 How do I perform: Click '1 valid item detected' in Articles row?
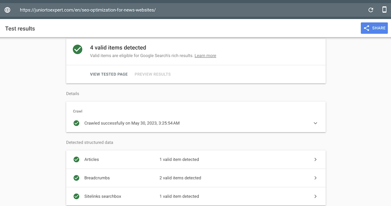(x=179, y=160)
